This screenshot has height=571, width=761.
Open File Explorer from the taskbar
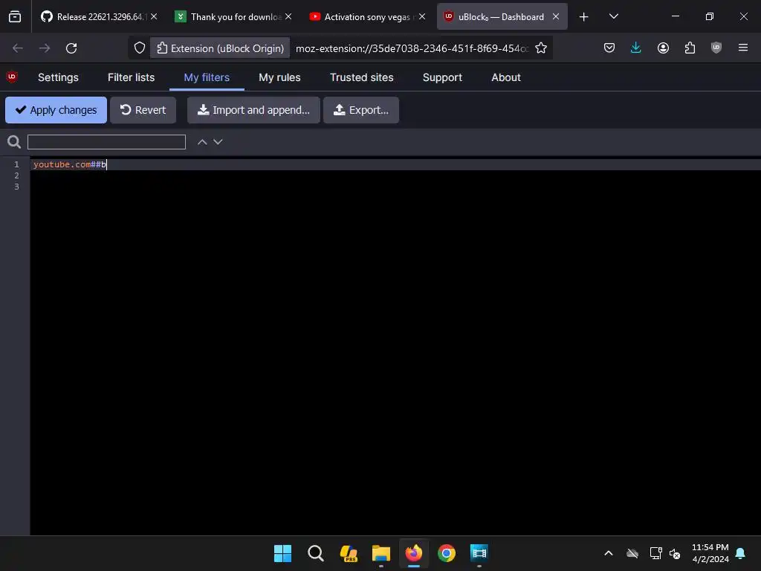381,553
